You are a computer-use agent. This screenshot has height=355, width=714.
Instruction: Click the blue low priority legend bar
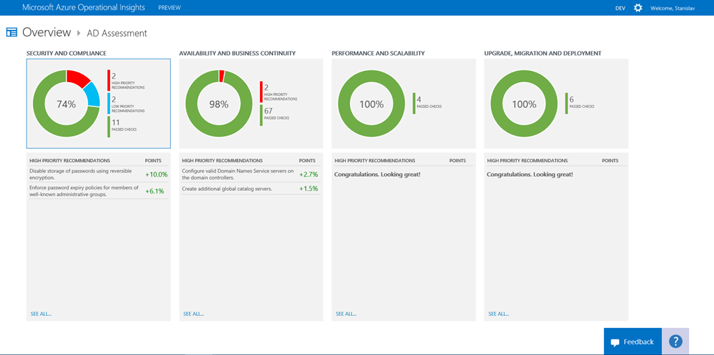(108, 103)
